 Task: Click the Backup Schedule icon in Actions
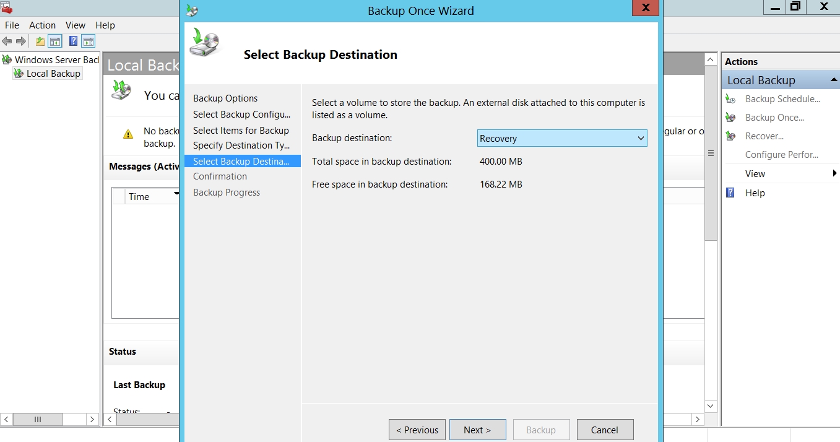tap(731, 99)
